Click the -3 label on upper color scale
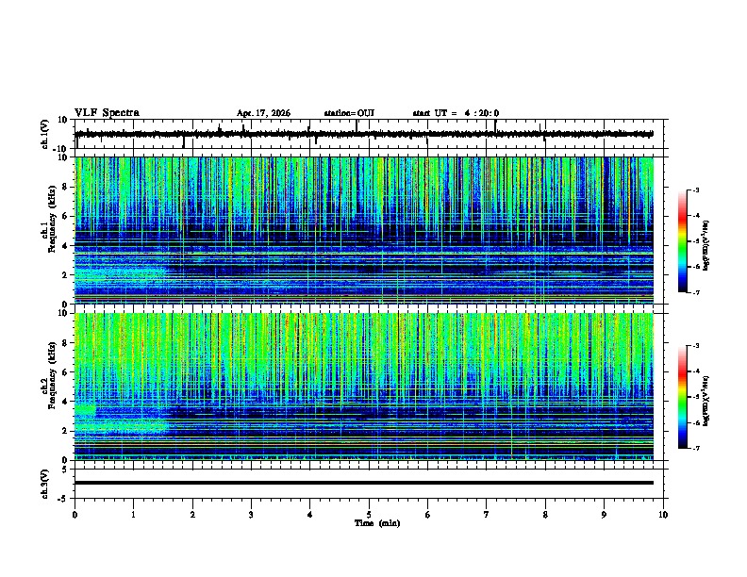 tap(695, 190)
